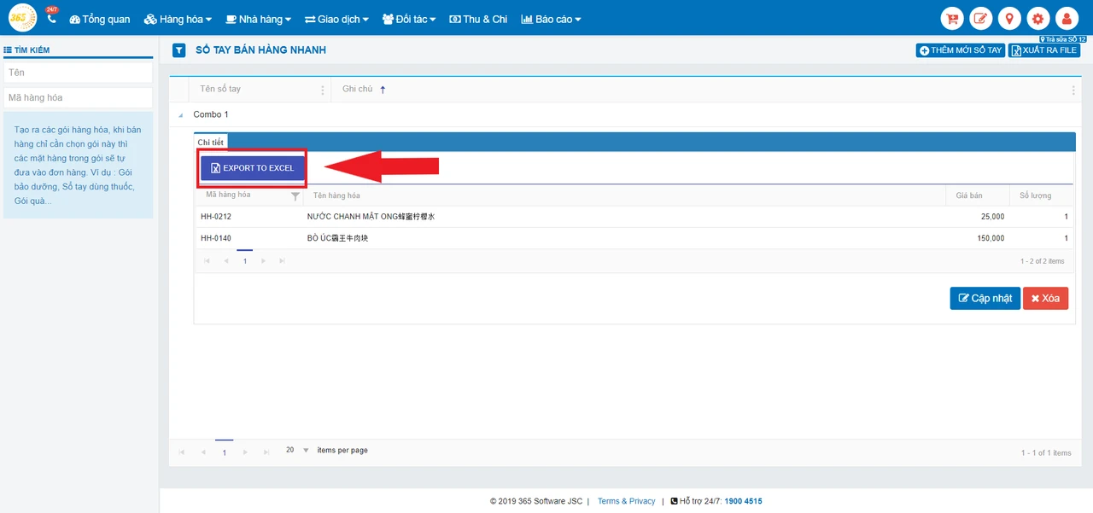Select the Chi tiết tab
Screen dimensions: 1093x513
[x=211, y=143]
